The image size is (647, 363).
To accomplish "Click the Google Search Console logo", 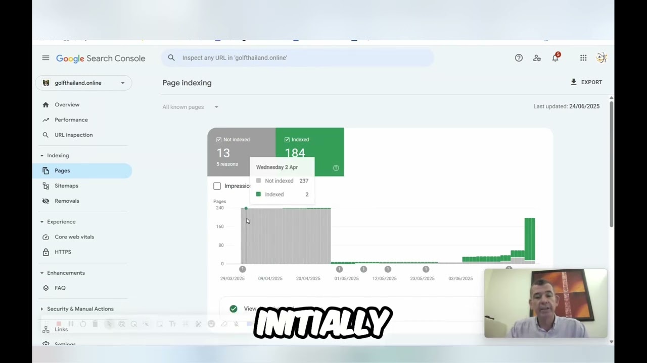I will (x=101, y=58).
